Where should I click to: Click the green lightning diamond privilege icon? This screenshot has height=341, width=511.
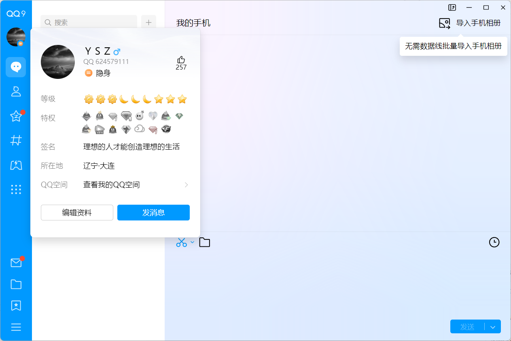click(x=179, y=116)
